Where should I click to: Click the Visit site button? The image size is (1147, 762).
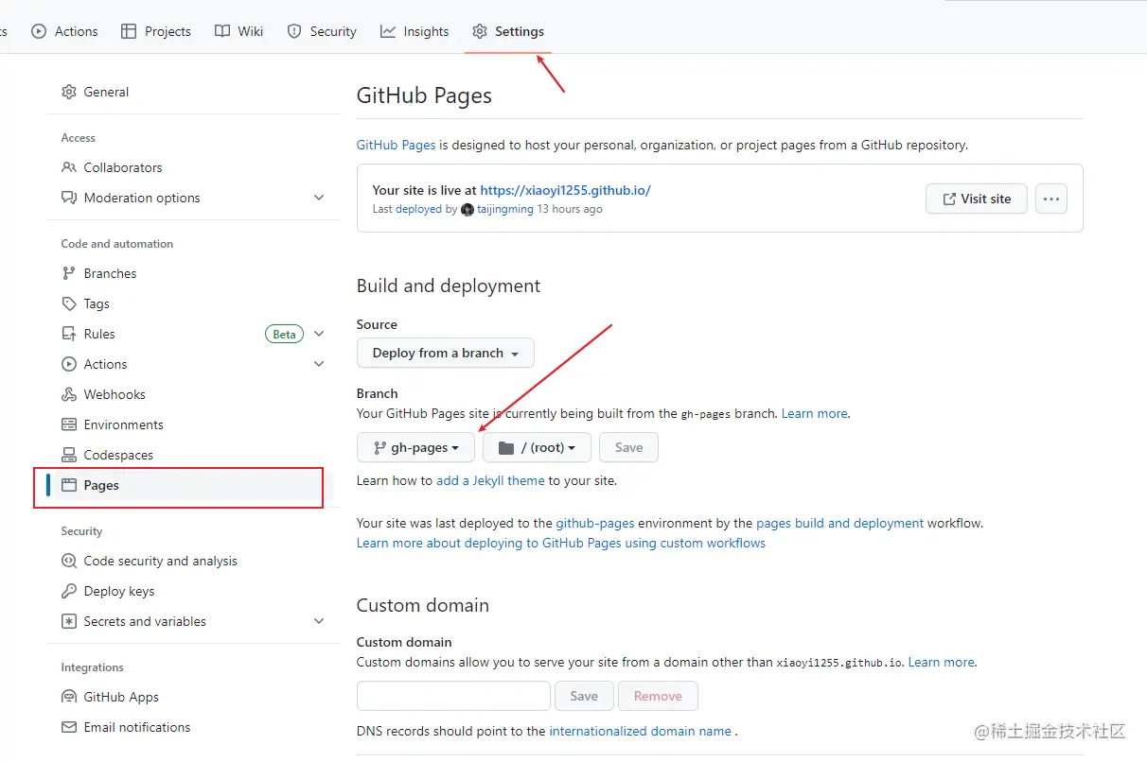977,199
